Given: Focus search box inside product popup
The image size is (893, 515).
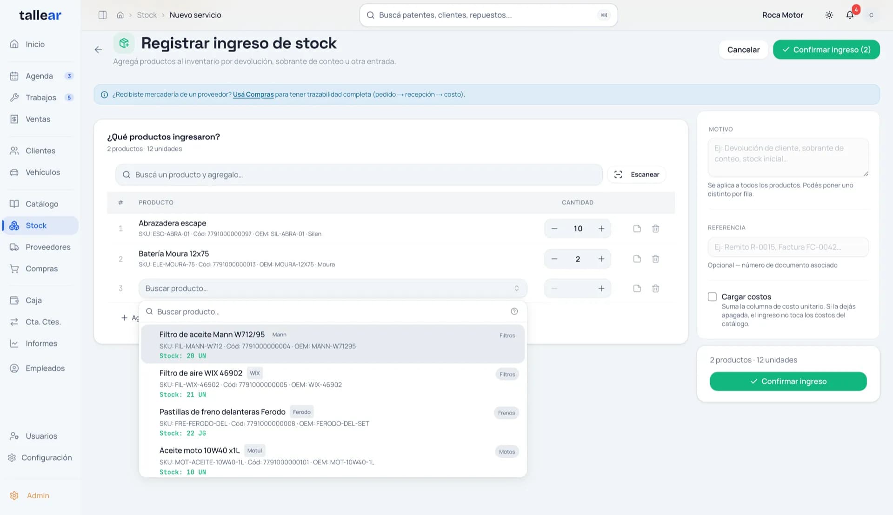Looking at the screenshot, I should tap(333, 311).
